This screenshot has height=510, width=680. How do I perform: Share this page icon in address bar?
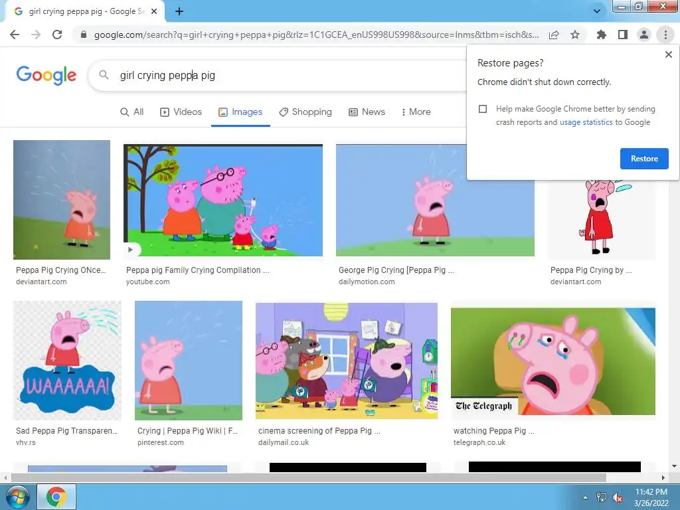(x=554, y=35)
